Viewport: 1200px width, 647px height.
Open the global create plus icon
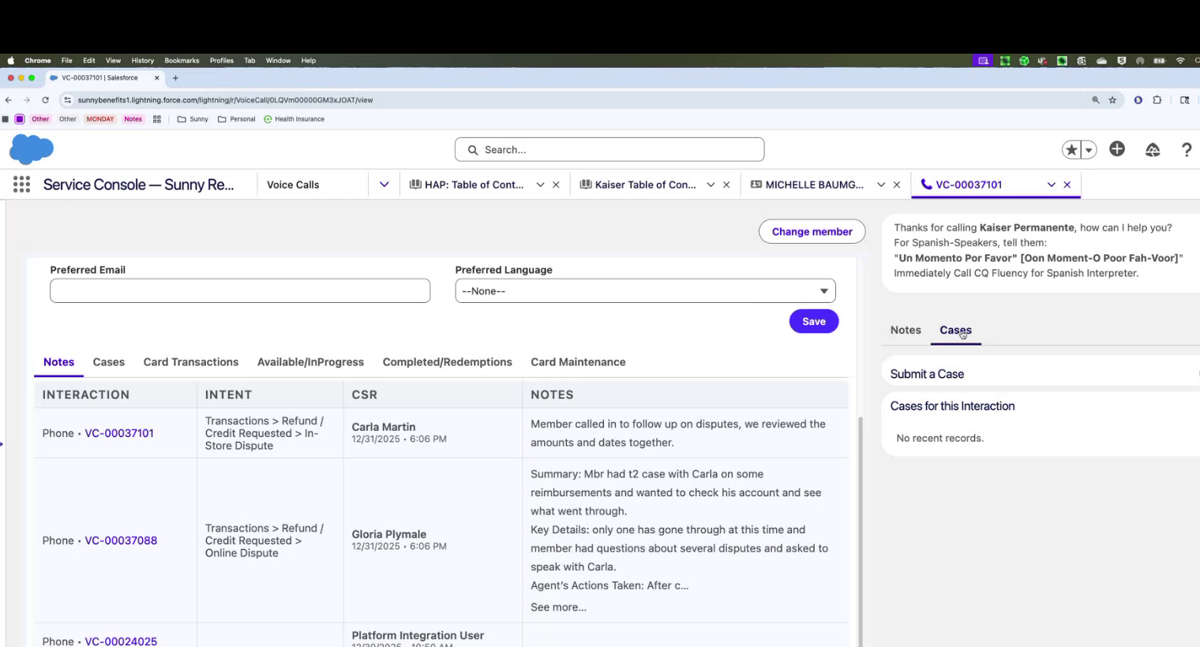tap(1117, 149)
